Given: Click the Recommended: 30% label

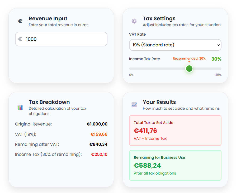Looking at the screenshot, I should point(189,59).
